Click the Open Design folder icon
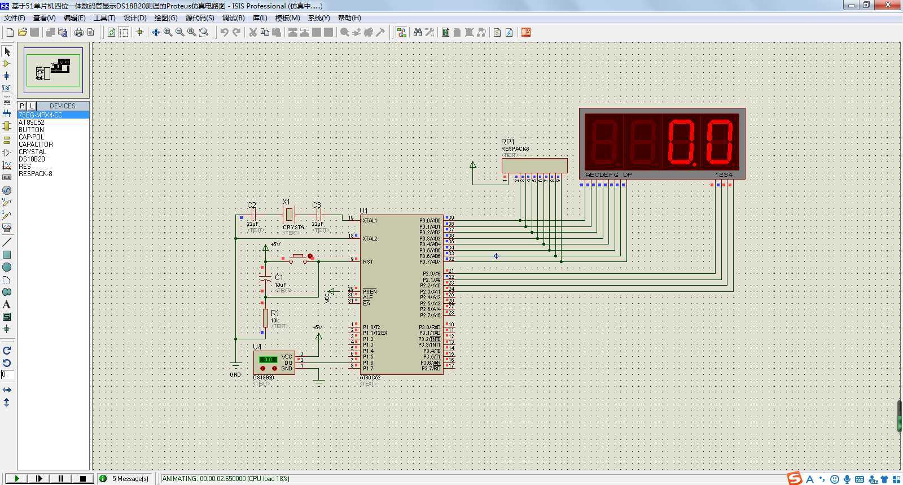 tap(23, 32)
